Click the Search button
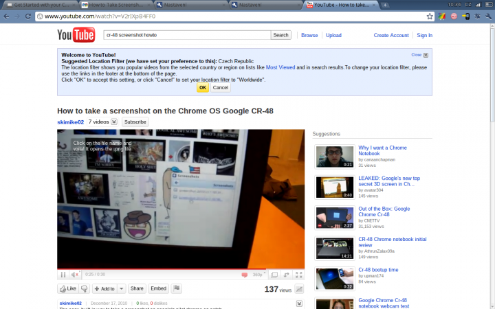Screen dimensions: 495x309 tap(280, 35)
